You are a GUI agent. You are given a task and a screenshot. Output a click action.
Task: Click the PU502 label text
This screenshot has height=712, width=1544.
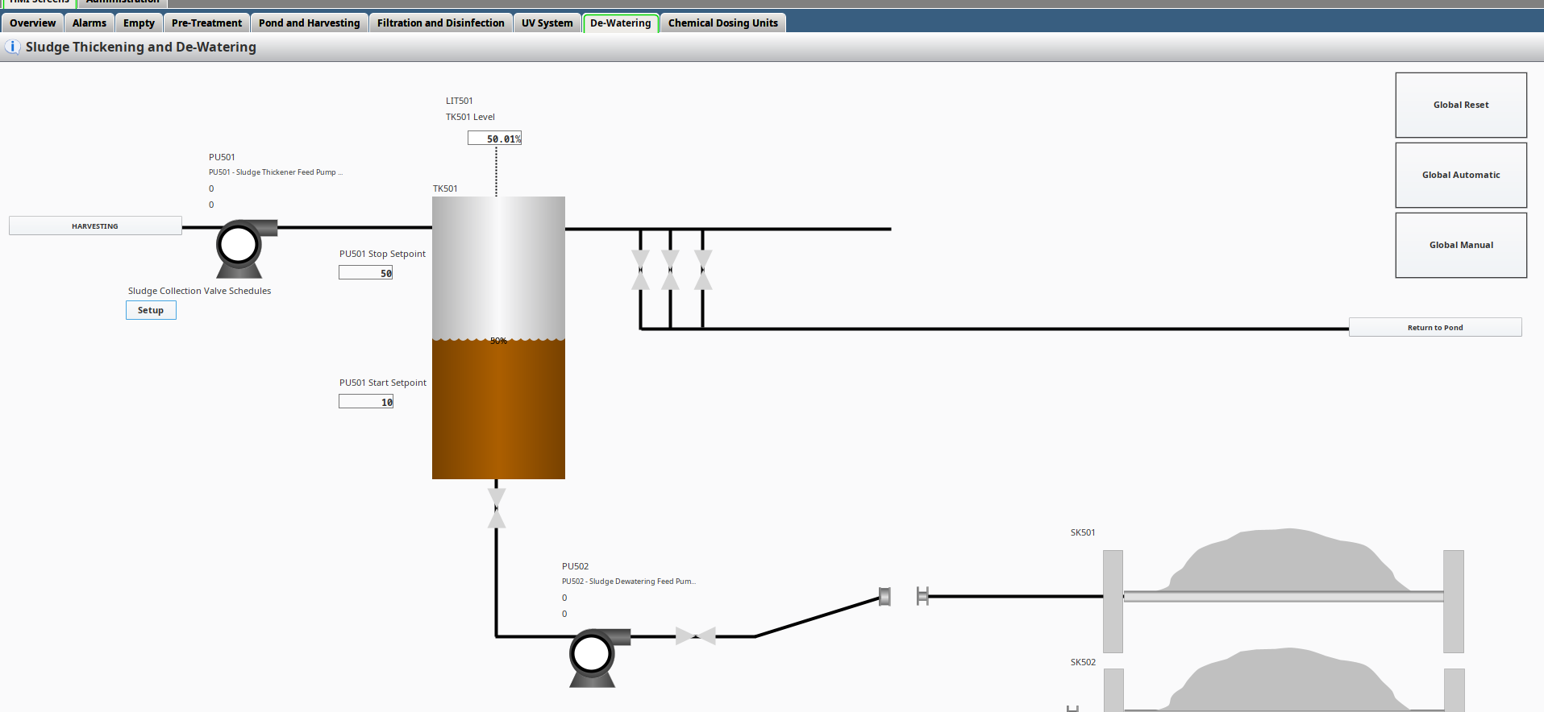pyautogui.click(x=575, y=566)
